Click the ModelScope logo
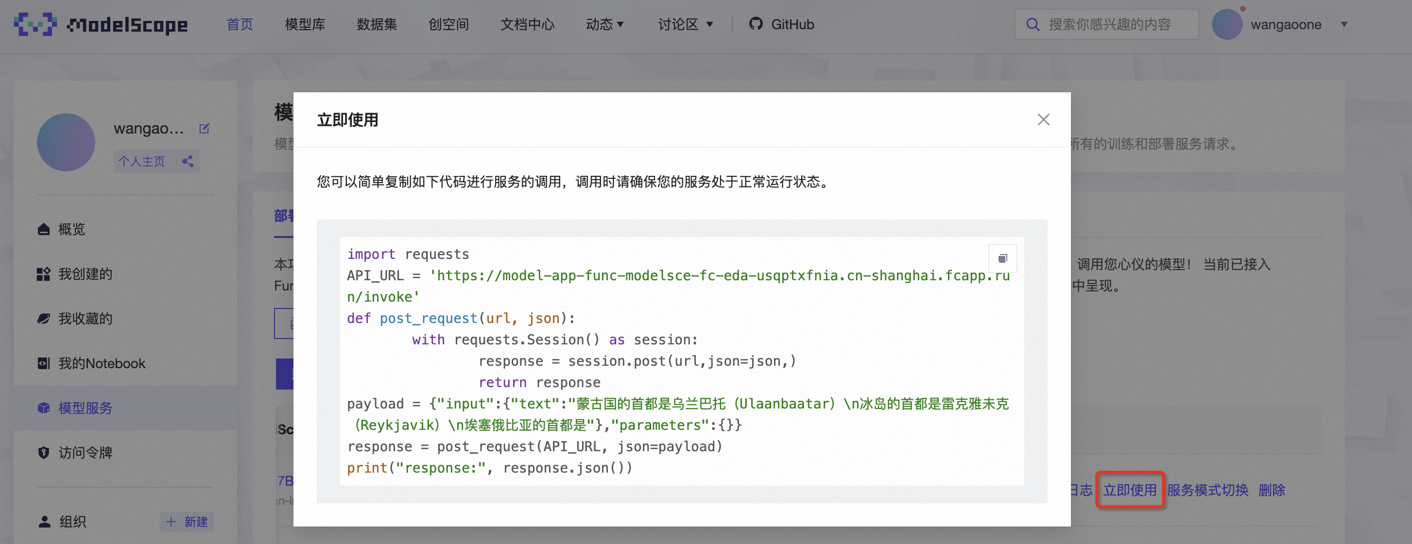Screen dimensions: 1412x544 100,24
